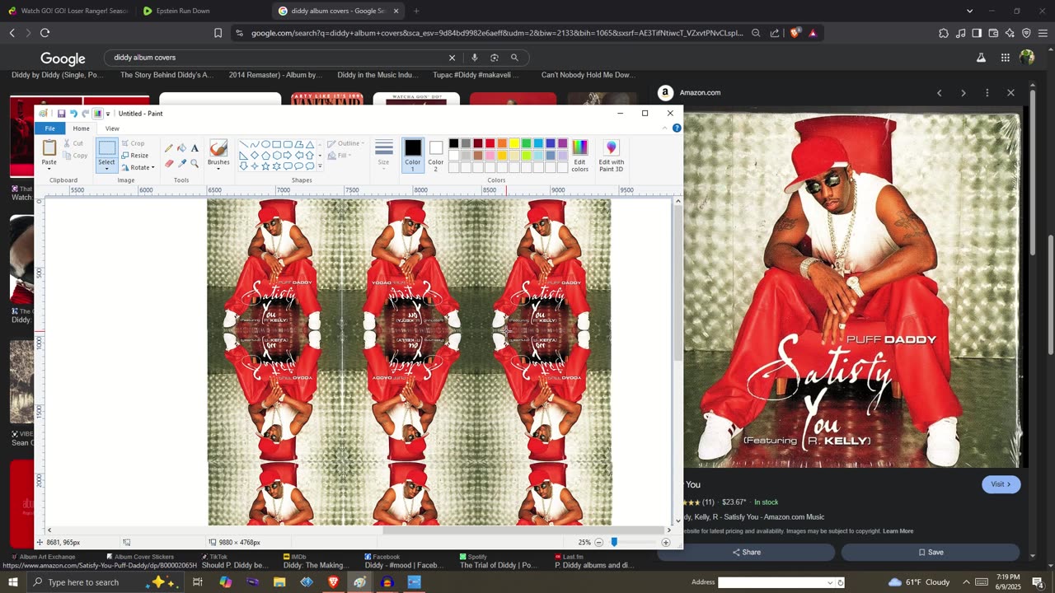Open Paint Help question mark icon
The height and width of the screenshot is (593, 1055).
click(x=678, y=128)
